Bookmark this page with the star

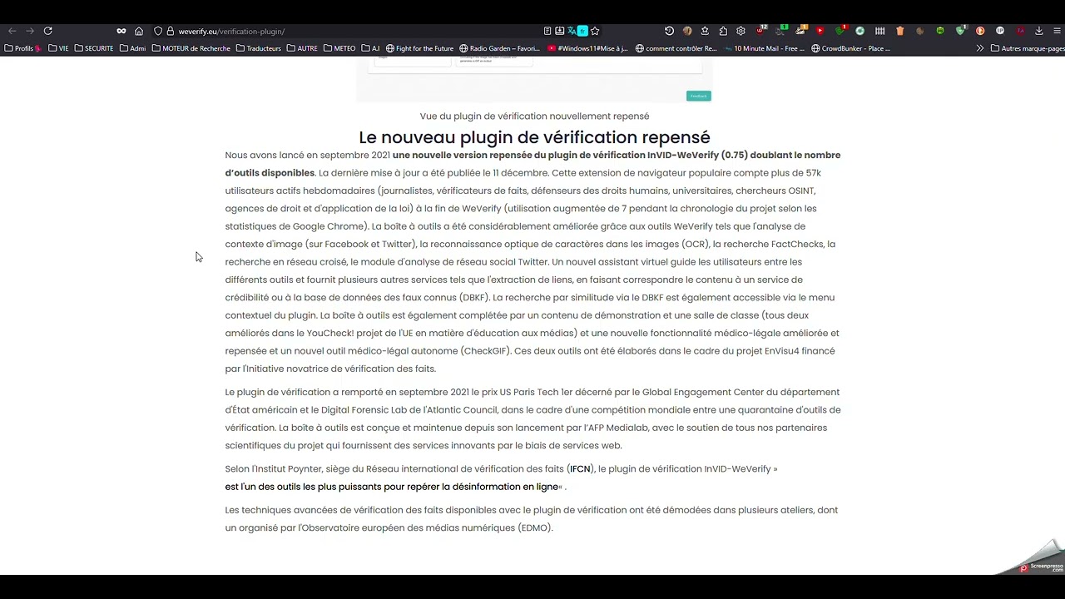595,31
